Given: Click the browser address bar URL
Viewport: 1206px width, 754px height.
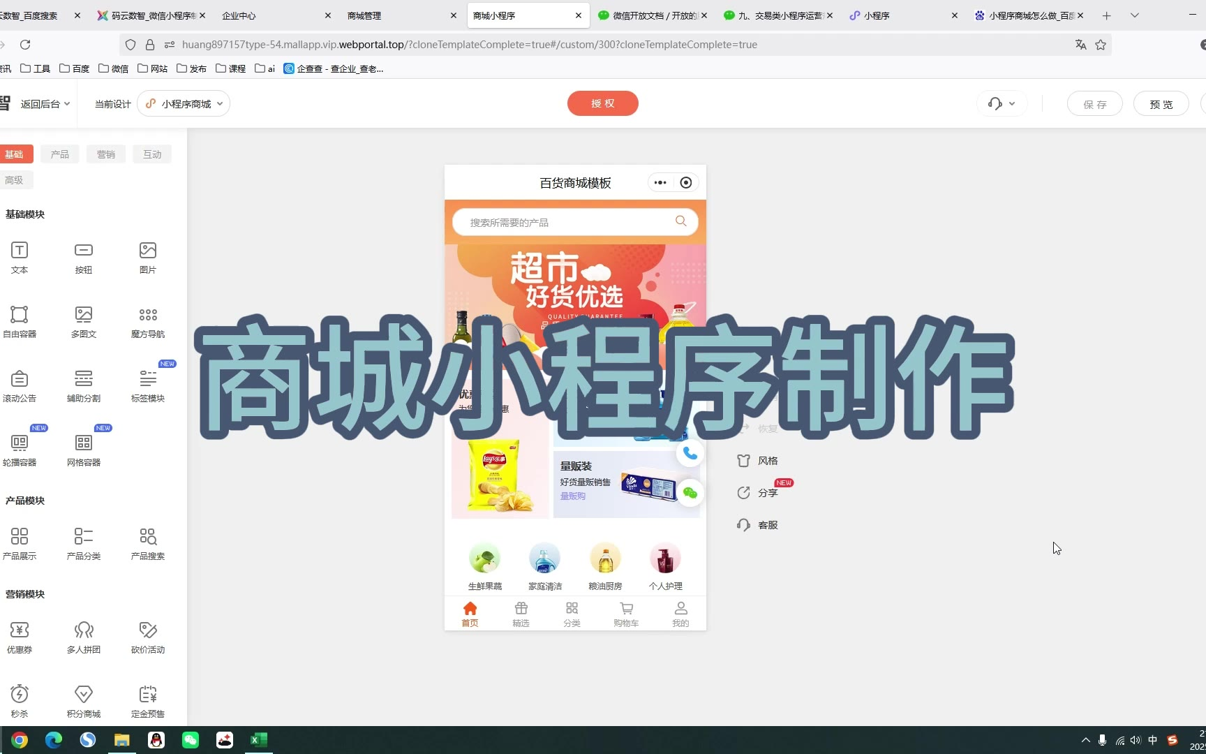Looking at the screenshot, I should click(x=470, y=45).
